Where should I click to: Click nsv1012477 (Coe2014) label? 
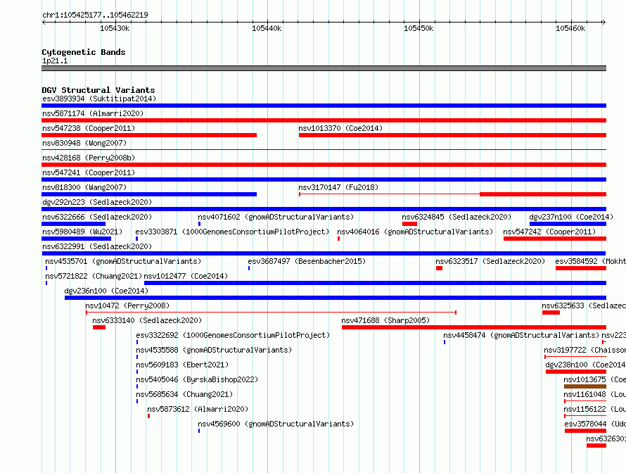pyautogui.click(x=186, y=276)
